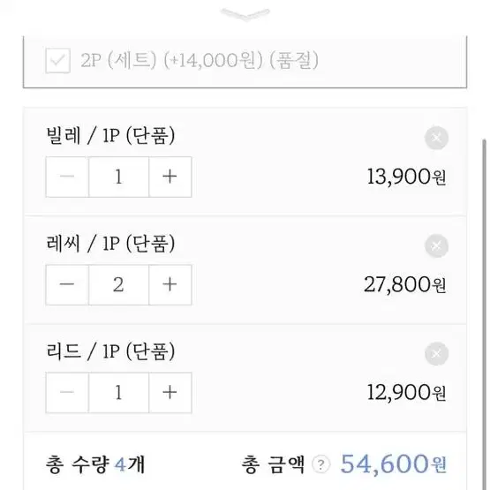Toggle the 2P (세트) option checkbox
Viewport: 490px width, 490px height.
pyautogui.click(x=57, y=61)
